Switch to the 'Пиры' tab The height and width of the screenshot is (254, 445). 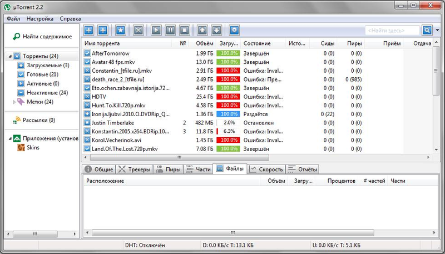169,169
